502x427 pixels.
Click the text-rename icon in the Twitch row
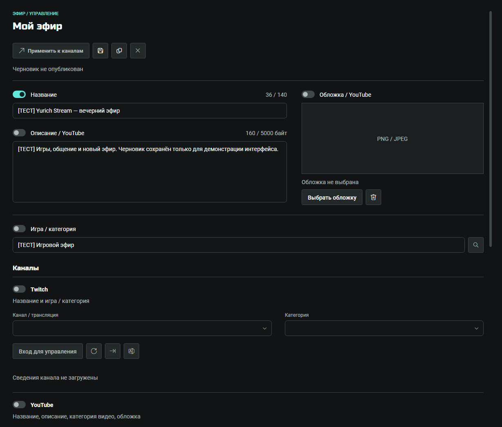131,351
